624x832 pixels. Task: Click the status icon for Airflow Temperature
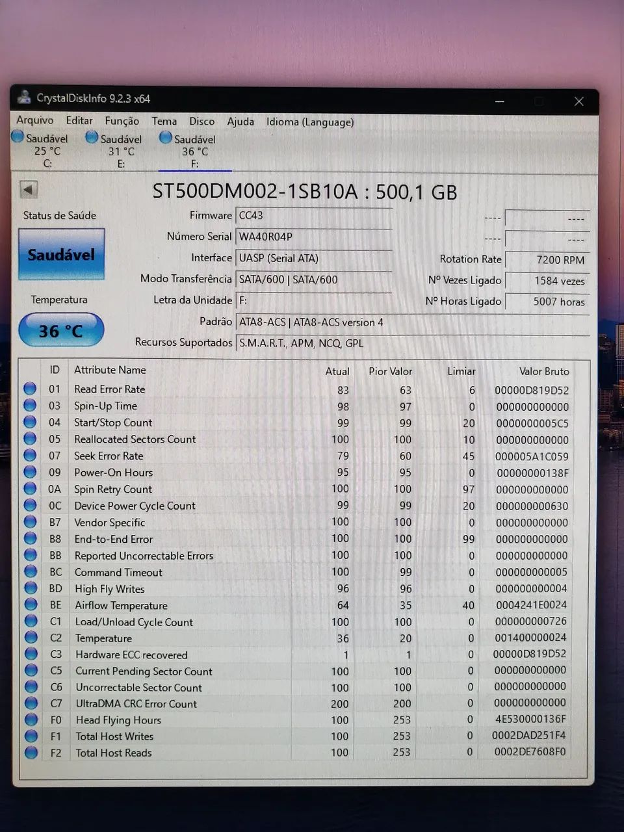click(x=31, y=604)
